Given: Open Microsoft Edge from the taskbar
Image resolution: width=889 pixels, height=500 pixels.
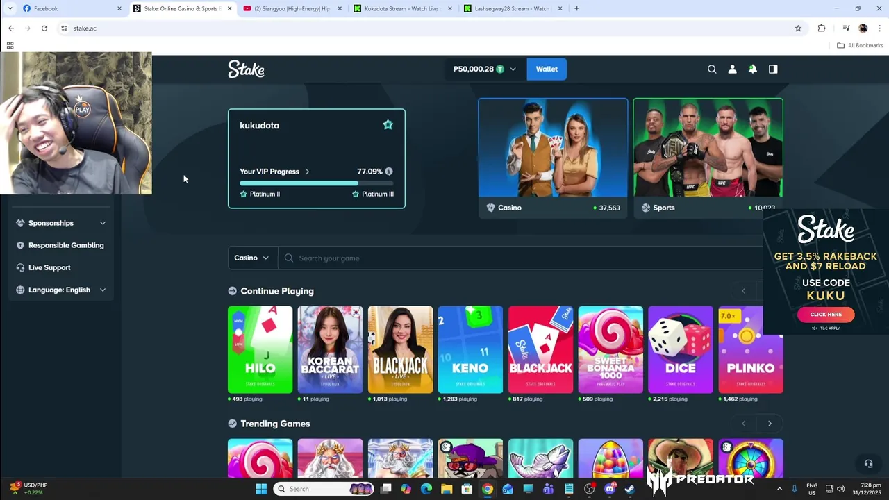Looking at the screenshot, I should click(426, 489).
